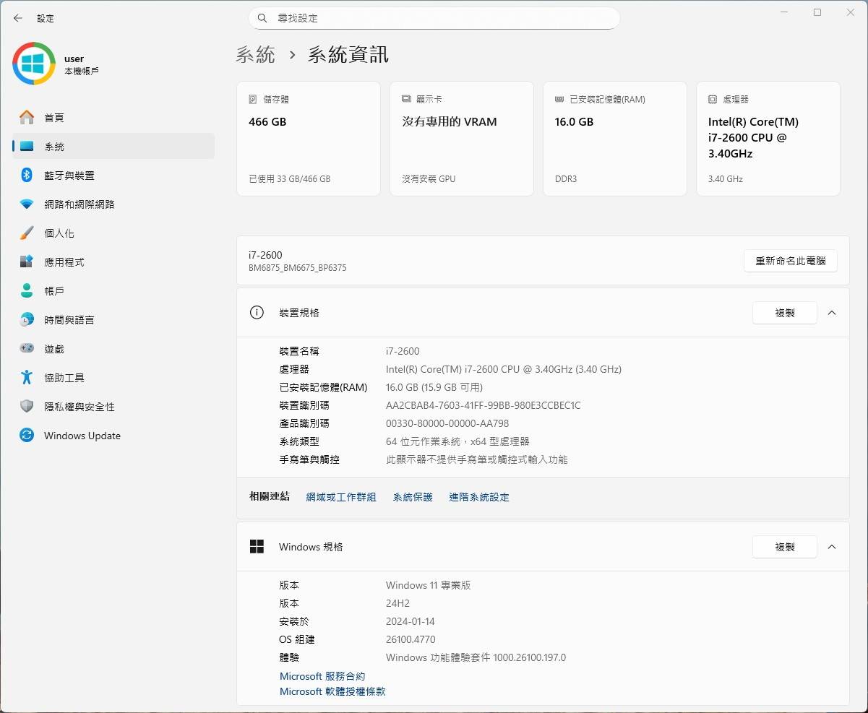
Task: Select 藍牙與裝置 in the sidebar
Action: click(113, 175)
